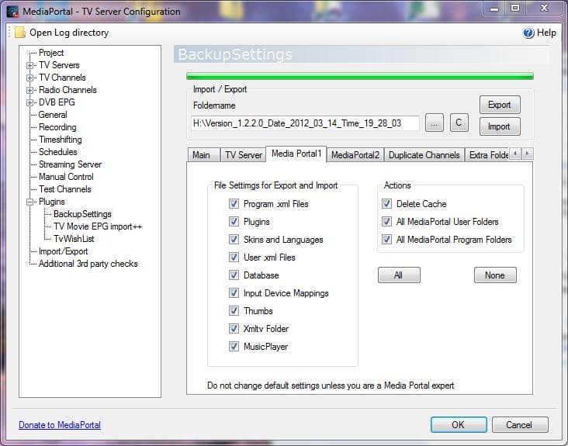Collapse the Plugins tree node
The height and width of the screenshot is (446, 568).
point(30,202)
